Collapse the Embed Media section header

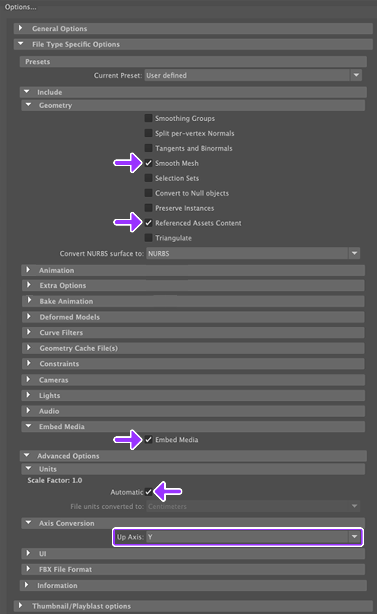[x=193, y=426]
